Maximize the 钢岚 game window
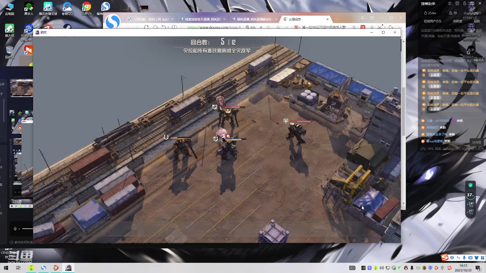This screenshot has height=273, width=486. pyautogui.click(x=383, y=33)
